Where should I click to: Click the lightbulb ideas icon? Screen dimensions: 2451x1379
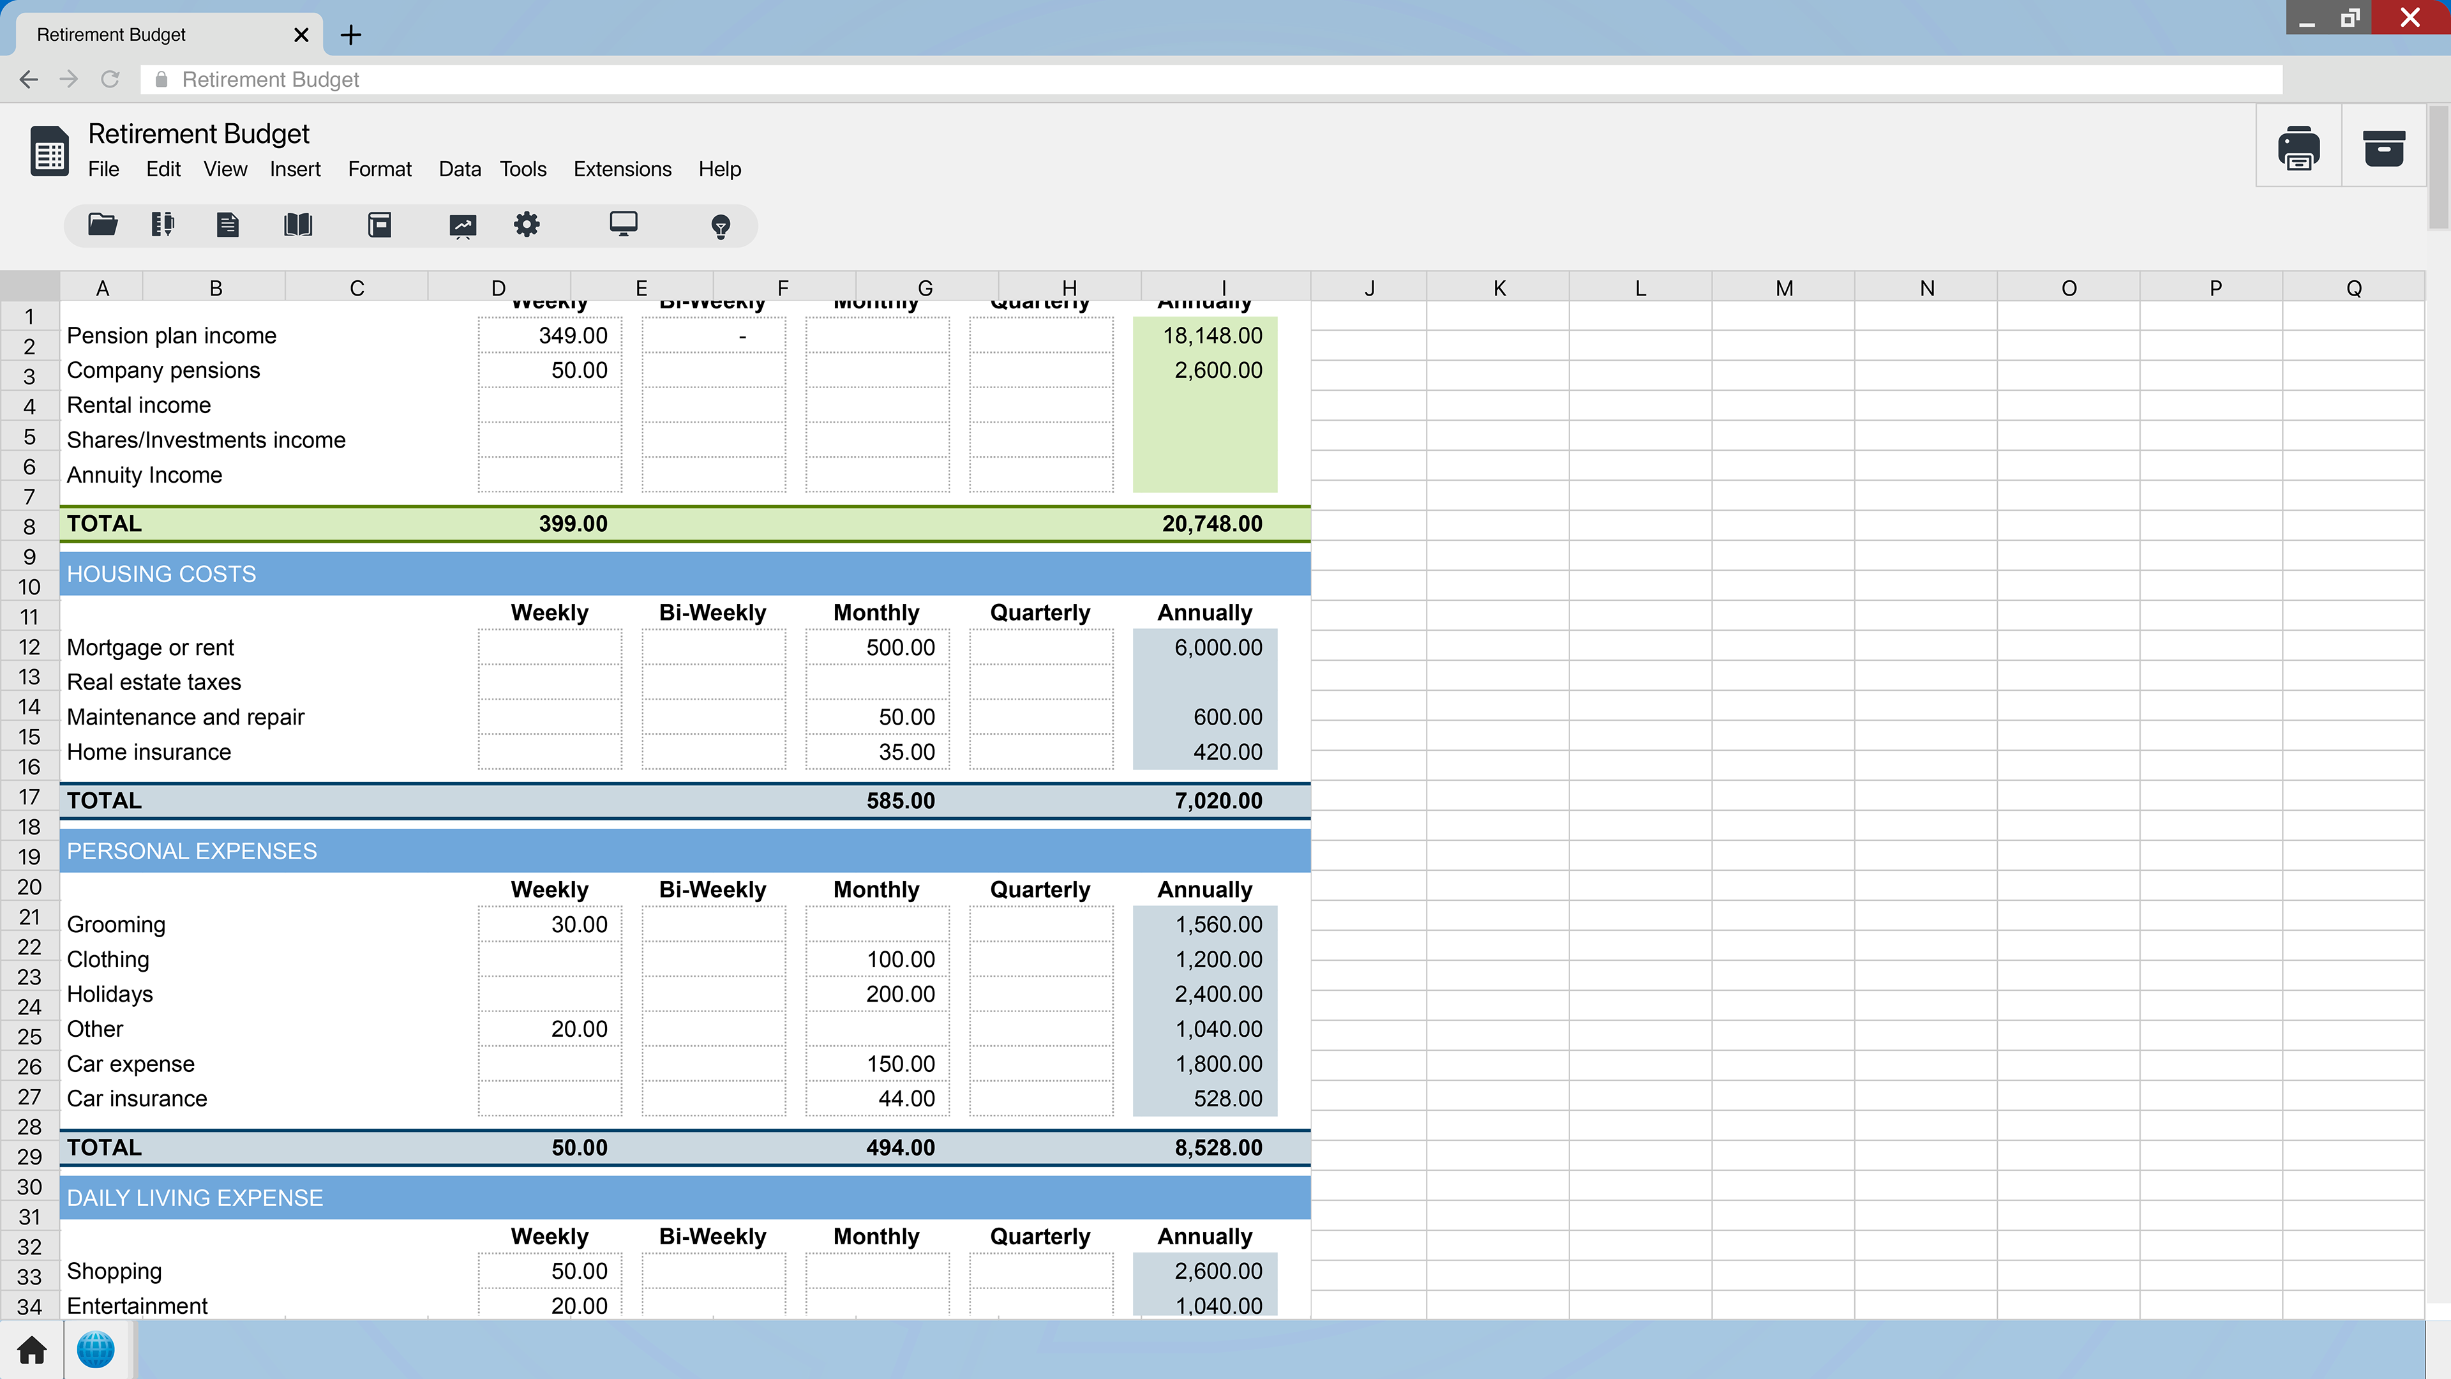(720, 227)
